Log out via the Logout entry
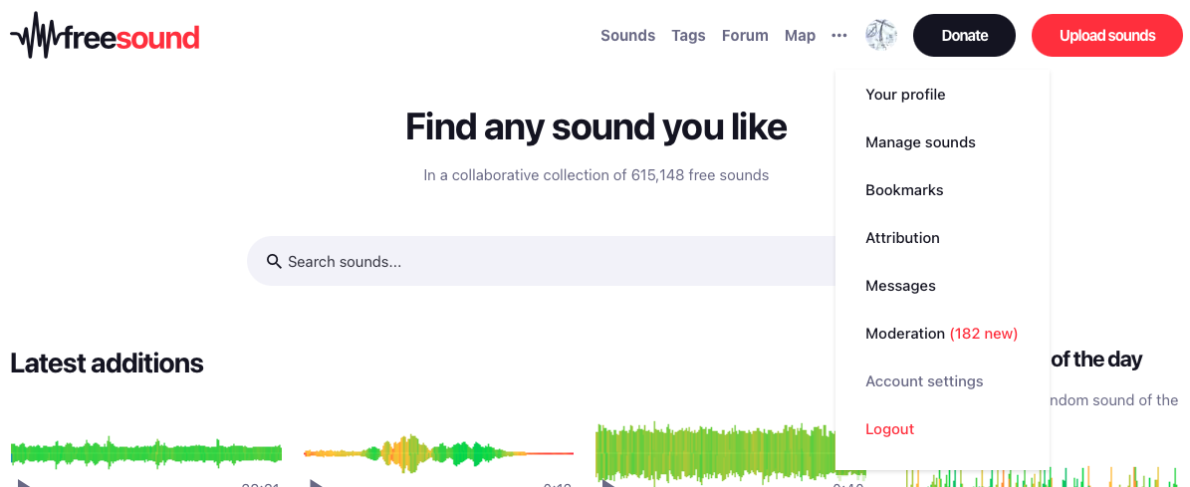The width and height of the screenshot is (1190, 487). click(889, 429)
